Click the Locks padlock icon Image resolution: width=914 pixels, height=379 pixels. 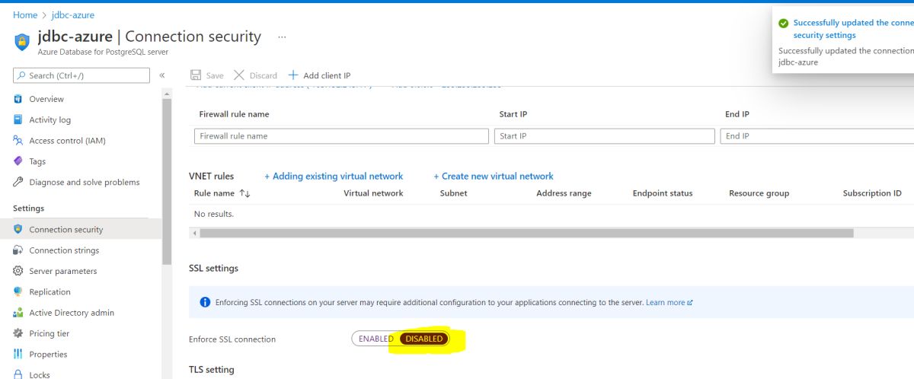tap(18, 374)
